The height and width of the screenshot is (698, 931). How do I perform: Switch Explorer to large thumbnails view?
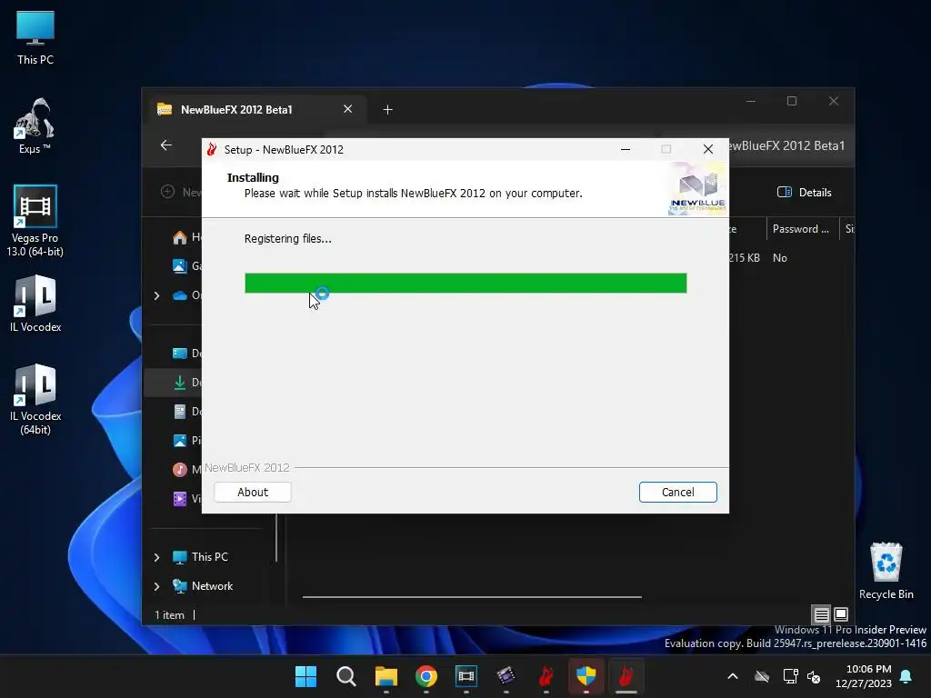coord(841,614)
